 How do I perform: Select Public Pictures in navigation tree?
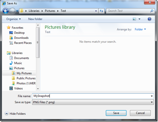point(26,78)
